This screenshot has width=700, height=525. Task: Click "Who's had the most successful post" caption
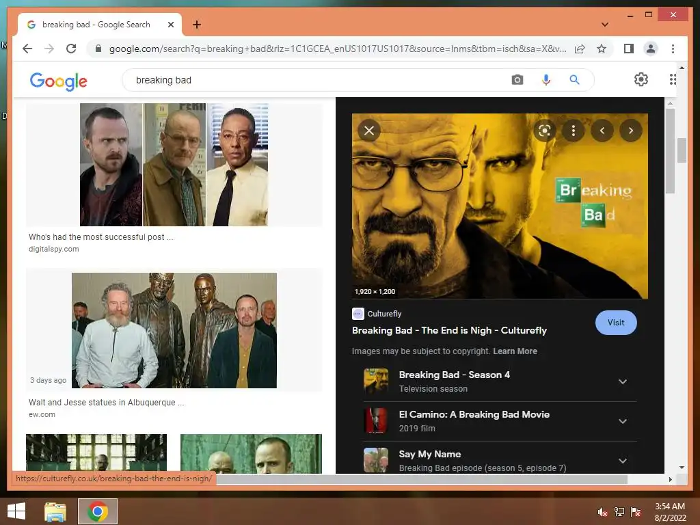[x=101, y=237]
